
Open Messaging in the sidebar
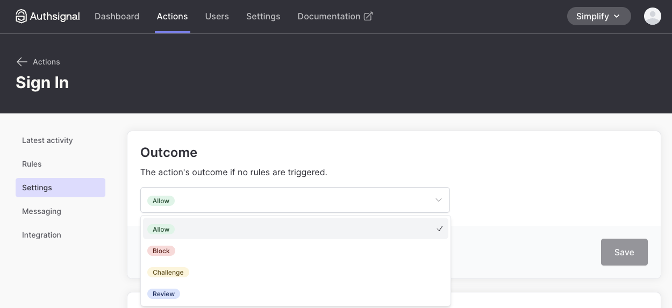tap(60, 211)
